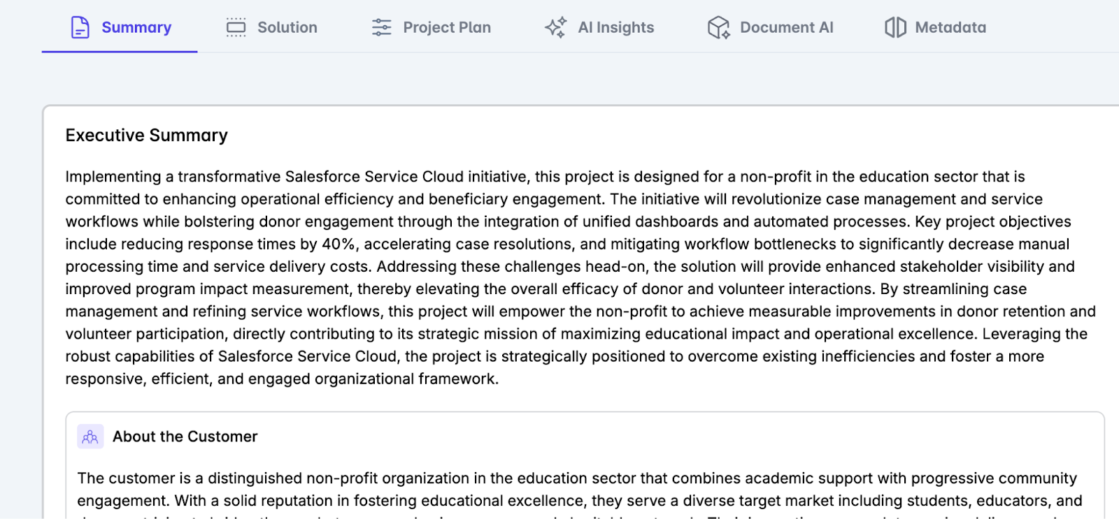Click the text line starting 'Implementing a transformative Salesforce'
Screen dimensions: 1119x519
click(546, 177)
